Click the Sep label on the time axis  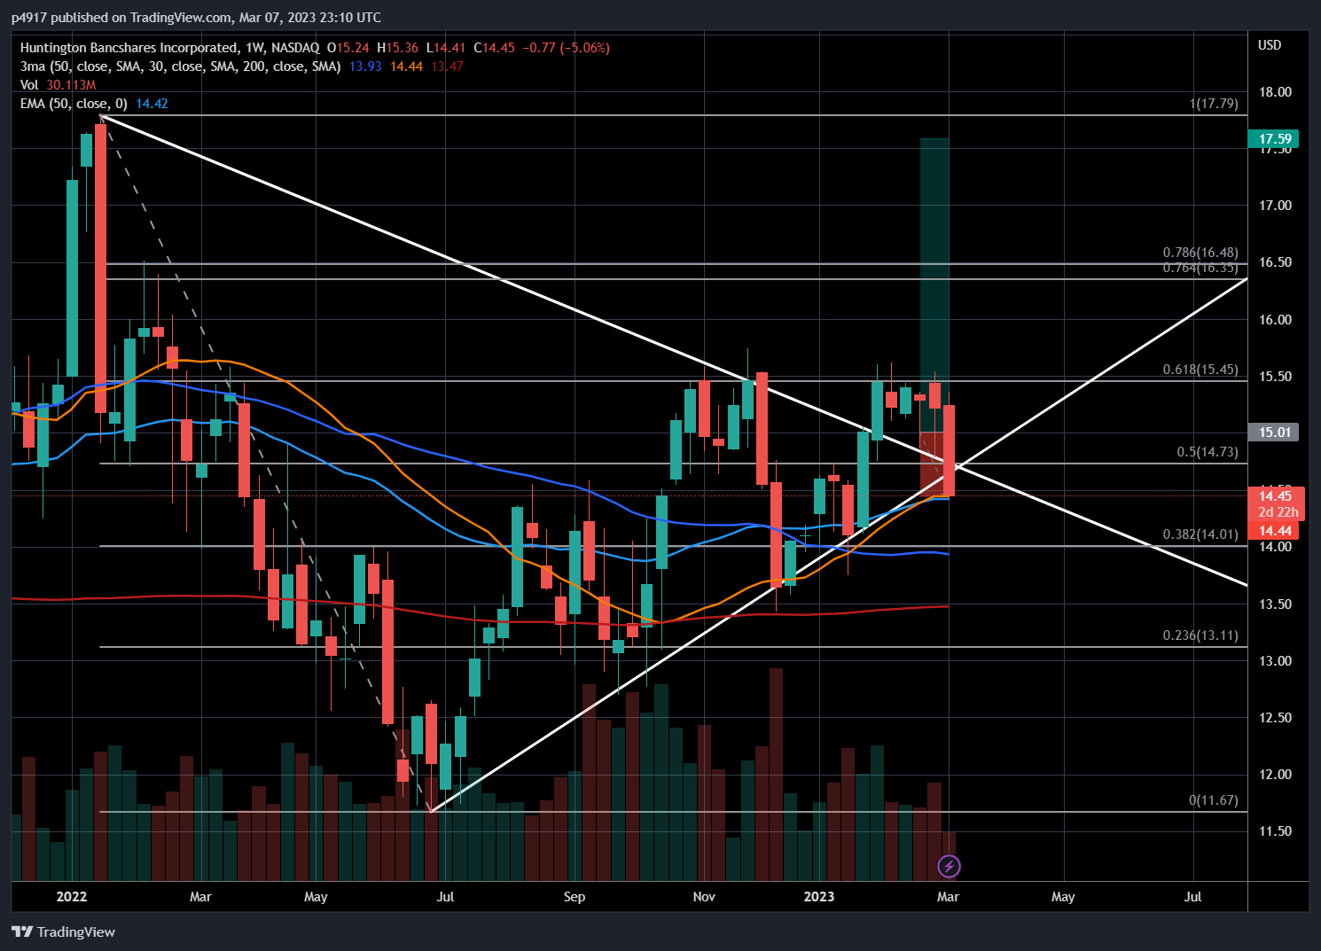point(575,897)
